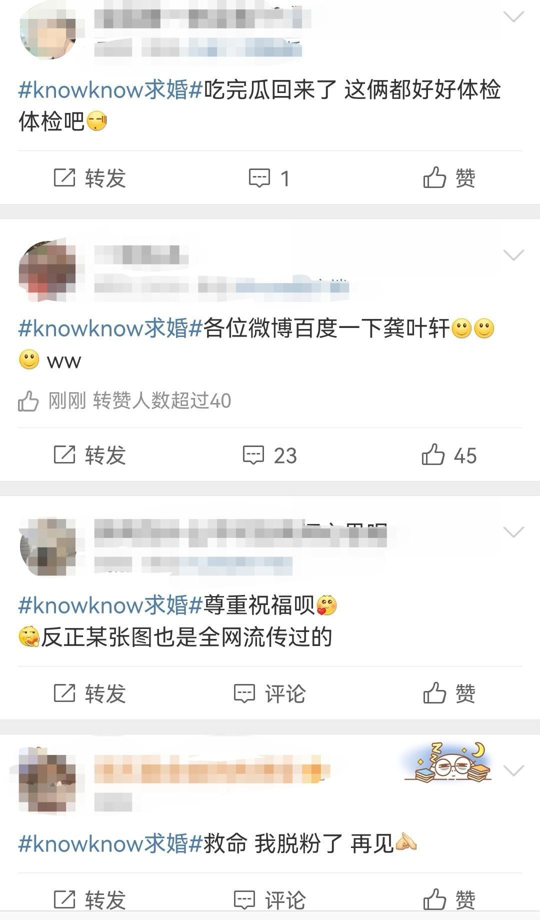The height and width of the screenshot is (920, 540).
Task: Expand chevron menu on 尊重祝福呗 post
Action: point(513,532)
